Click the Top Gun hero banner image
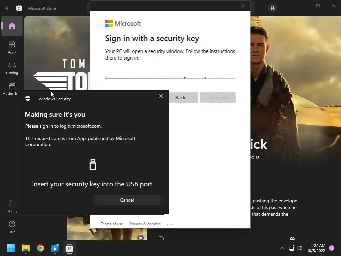The width and height of the screenshot is (341, 256). point(296,87)
